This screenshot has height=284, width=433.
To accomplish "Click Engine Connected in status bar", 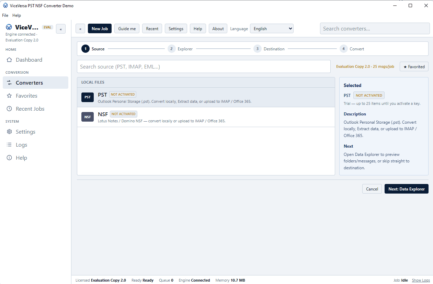I will [x=194, y=280].
